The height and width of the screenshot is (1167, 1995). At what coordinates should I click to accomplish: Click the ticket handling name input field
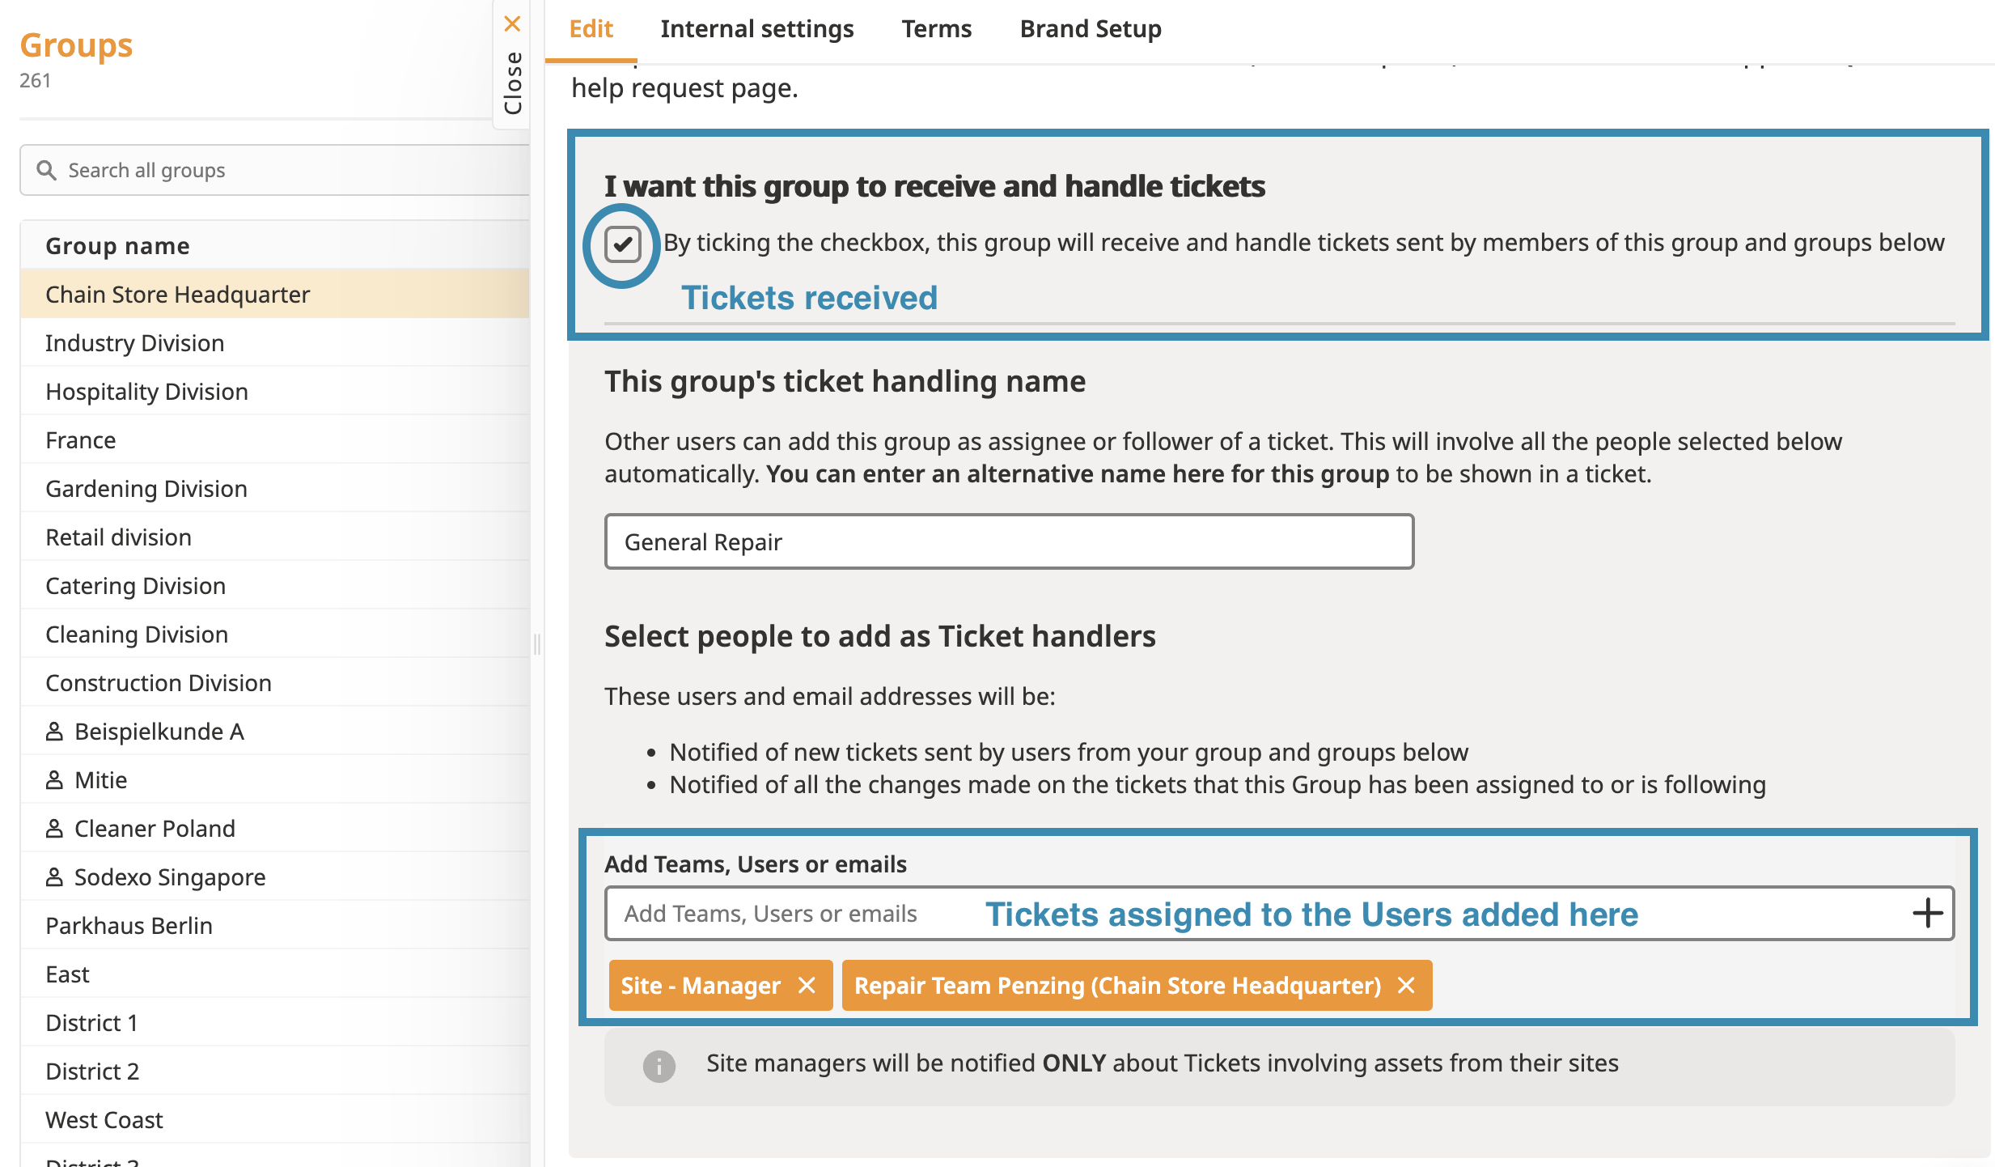1008,541
